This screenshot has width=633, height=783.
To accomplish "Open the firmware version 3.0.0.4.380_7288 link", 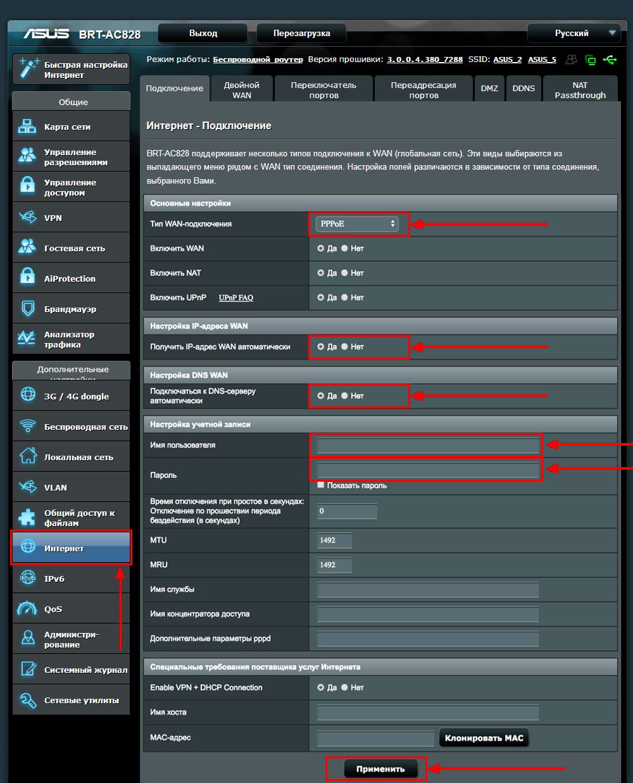I will 425,60.
